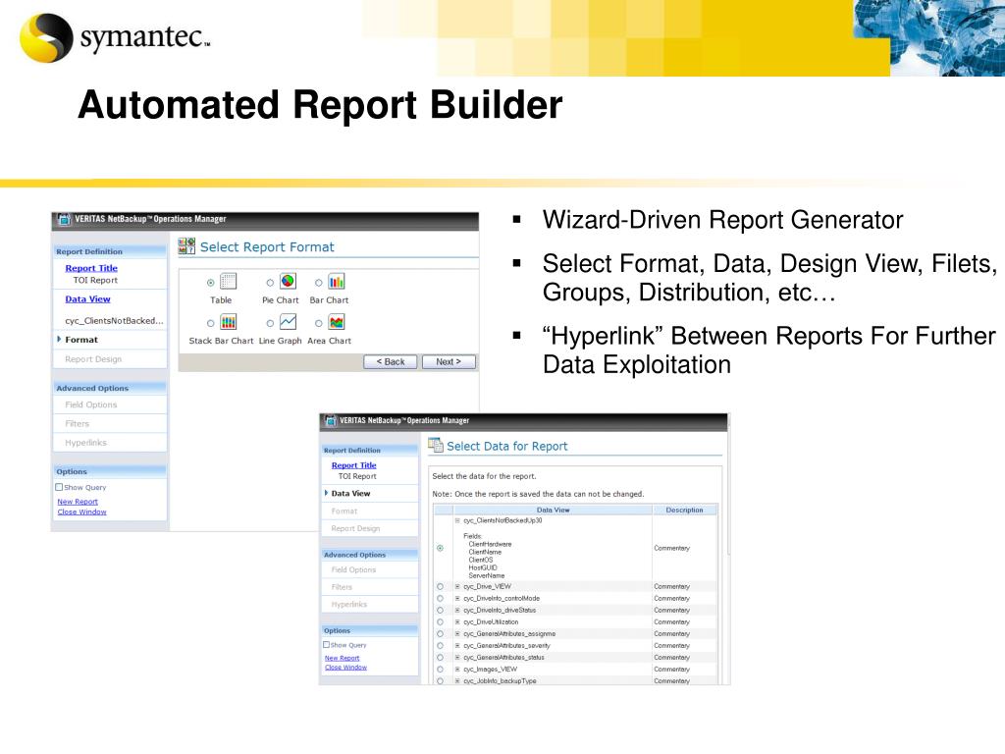Click the Line Graph icon
This screenshot has width=1005, height=754.
pos(288,322)
